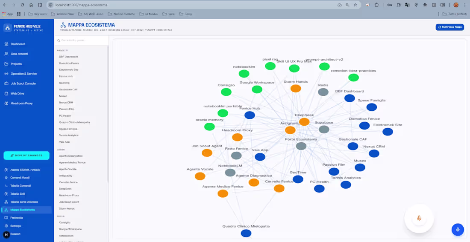The height and width of the screenshot is (242, 470).
Task: Open Web Drive in sidebar
Action: pyautogui.click(x=18, y=93)
